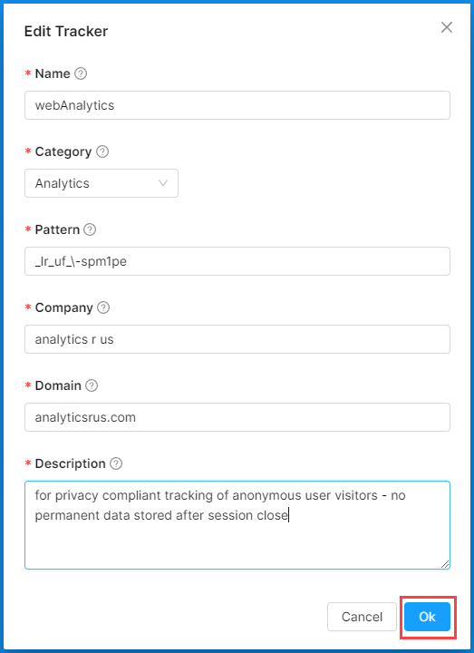
Task: Click the Description field label text
Action: [x=71, y=463]
